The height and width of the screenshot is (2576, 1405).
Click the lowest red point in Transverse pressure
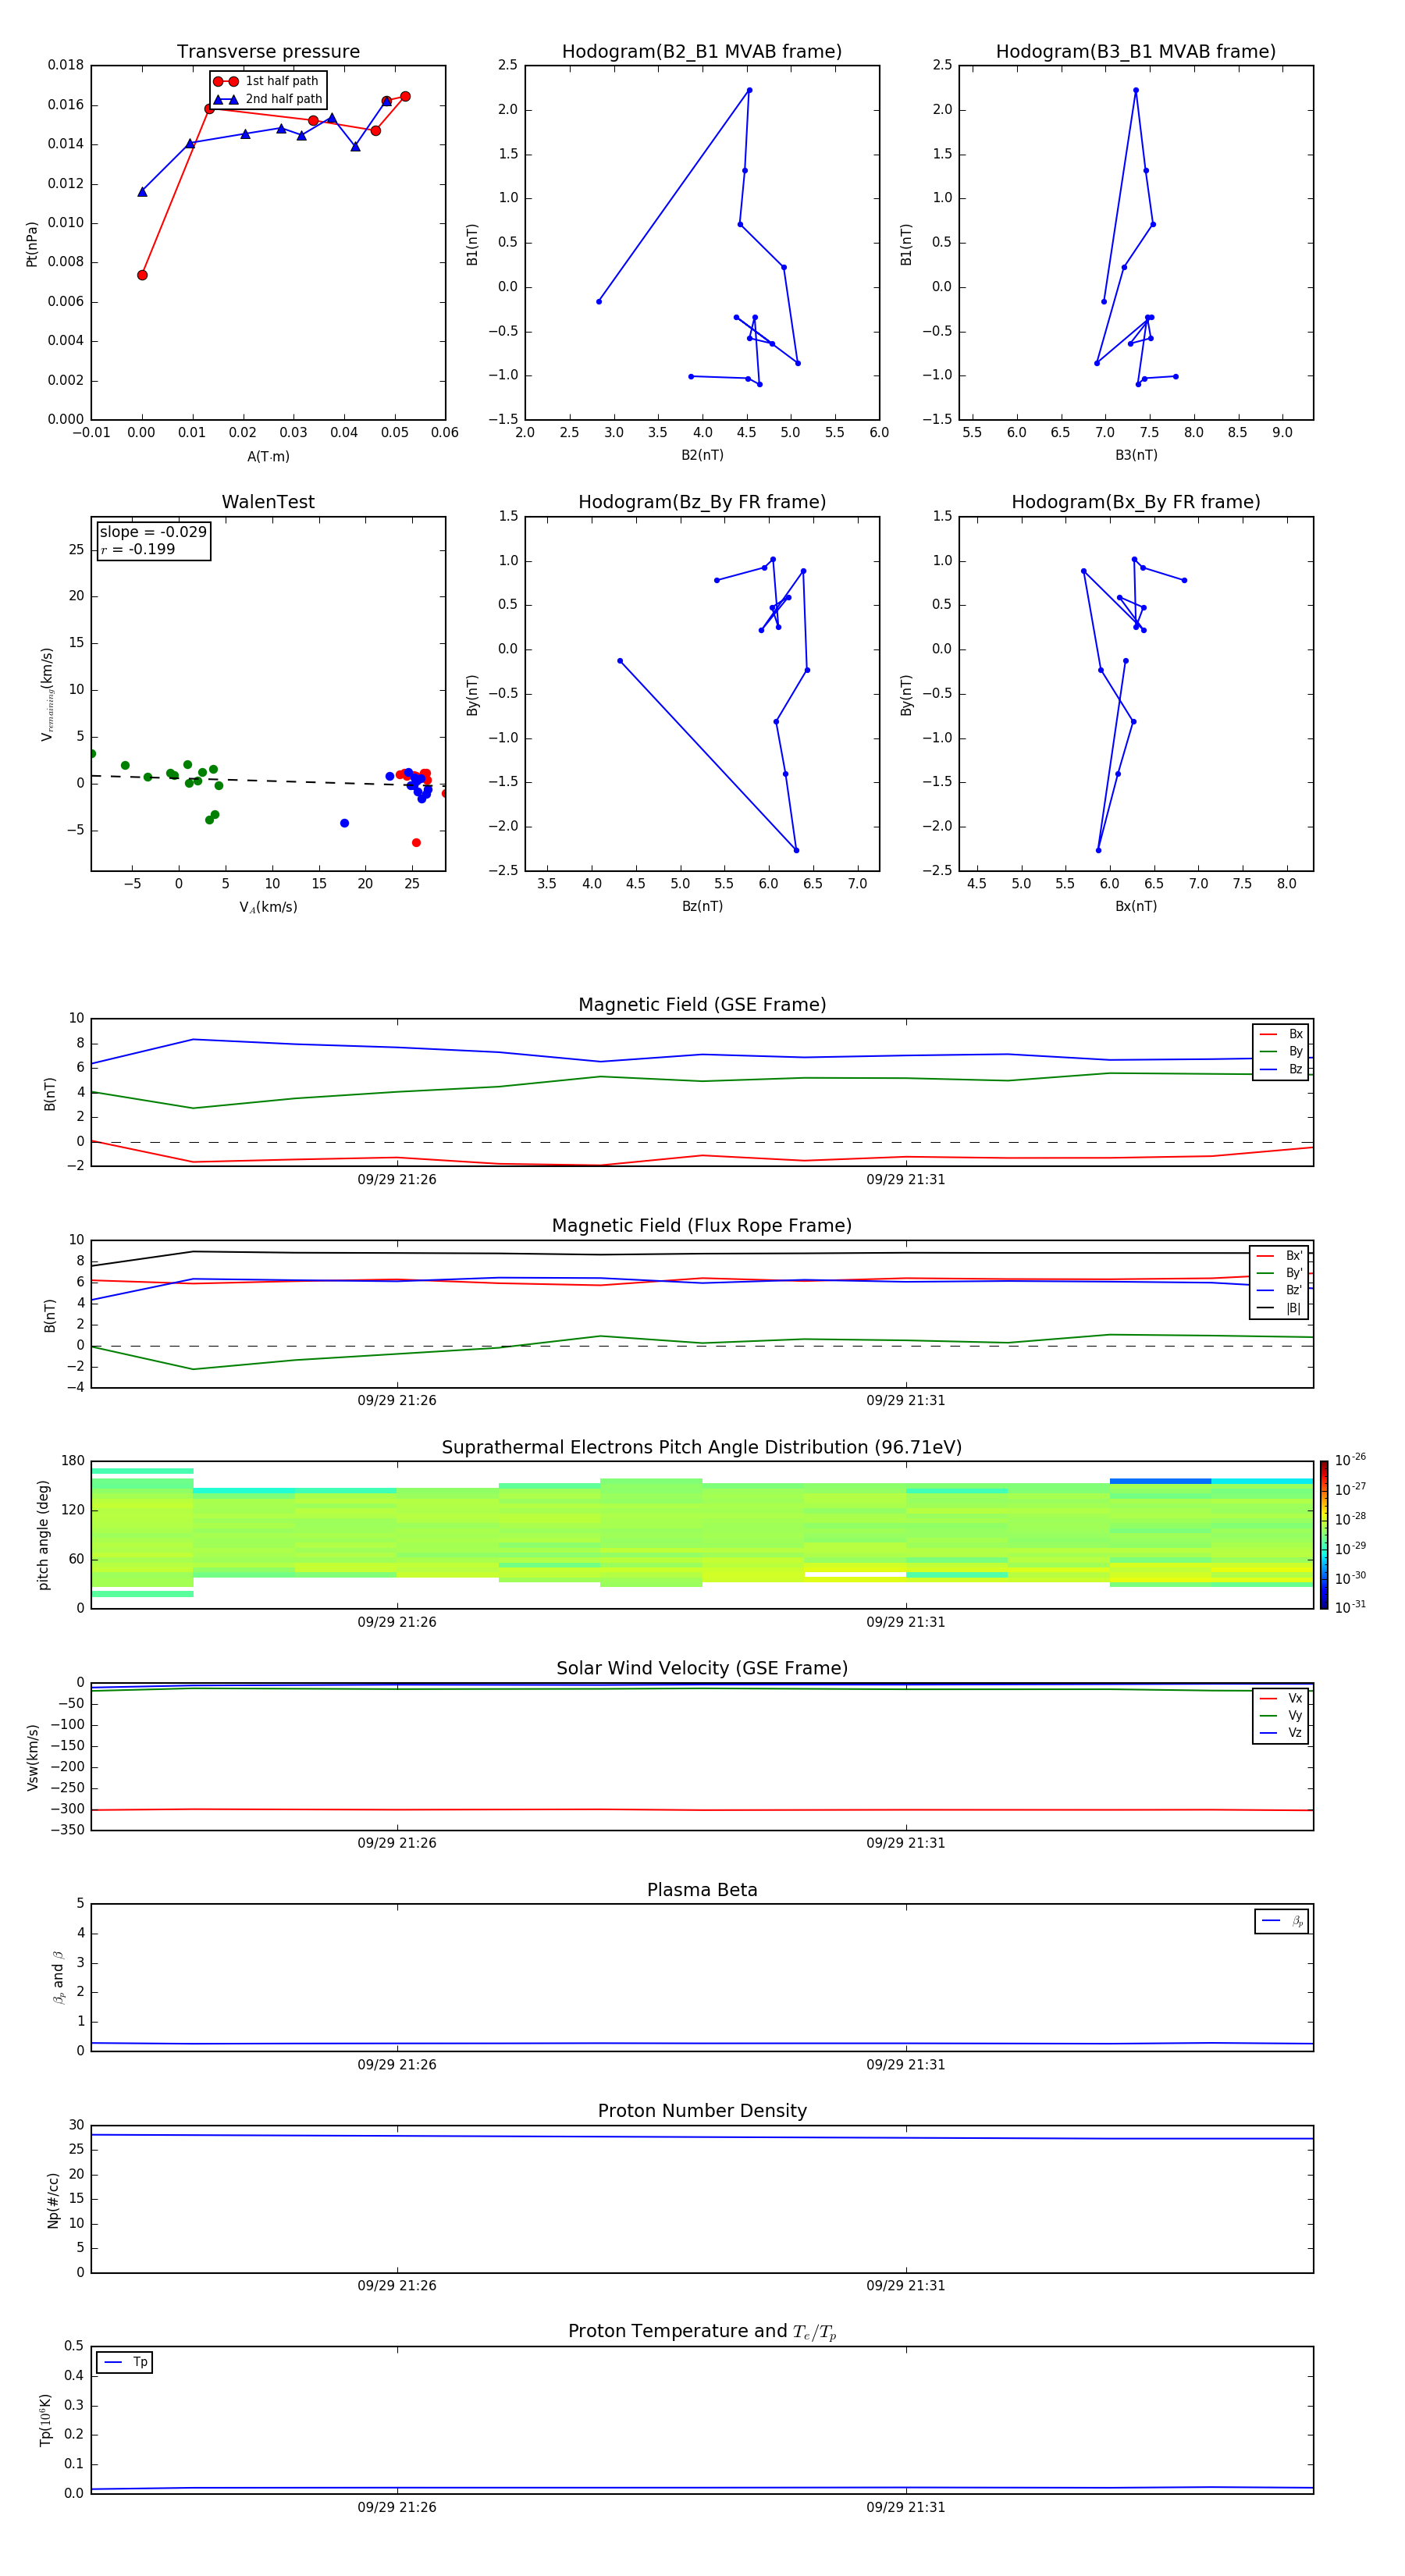coord(142,275)
